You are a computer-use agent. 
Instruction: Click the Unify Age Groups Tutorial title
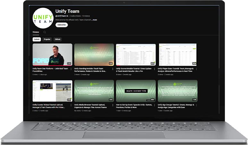tap(176, 106)
